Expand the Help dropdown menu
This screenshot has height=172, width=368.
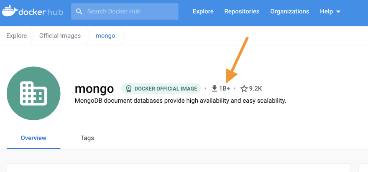pos(330,12)
